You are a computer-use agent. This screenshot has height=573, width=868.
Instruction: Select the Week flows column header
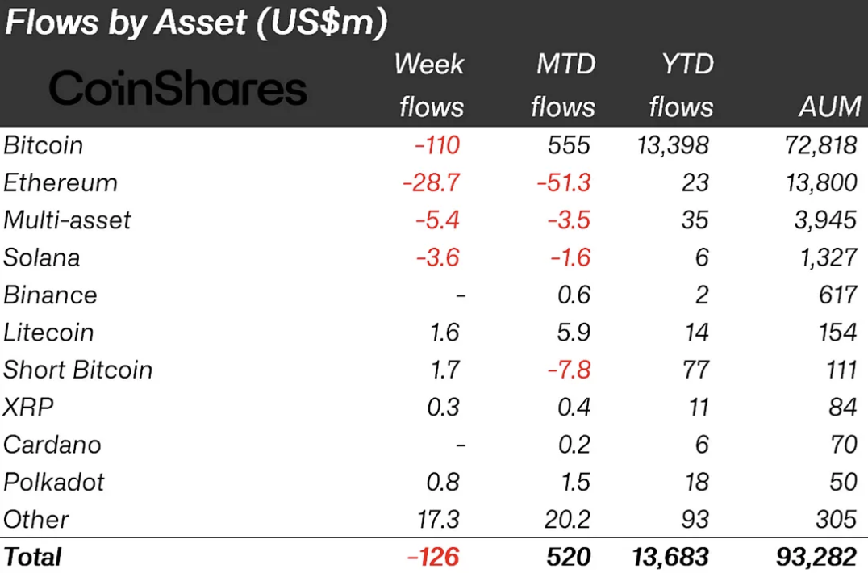coord(430,86)
